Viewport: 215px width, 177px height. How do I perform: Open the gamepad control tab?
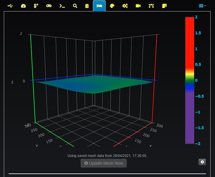(x=49, y=6)
